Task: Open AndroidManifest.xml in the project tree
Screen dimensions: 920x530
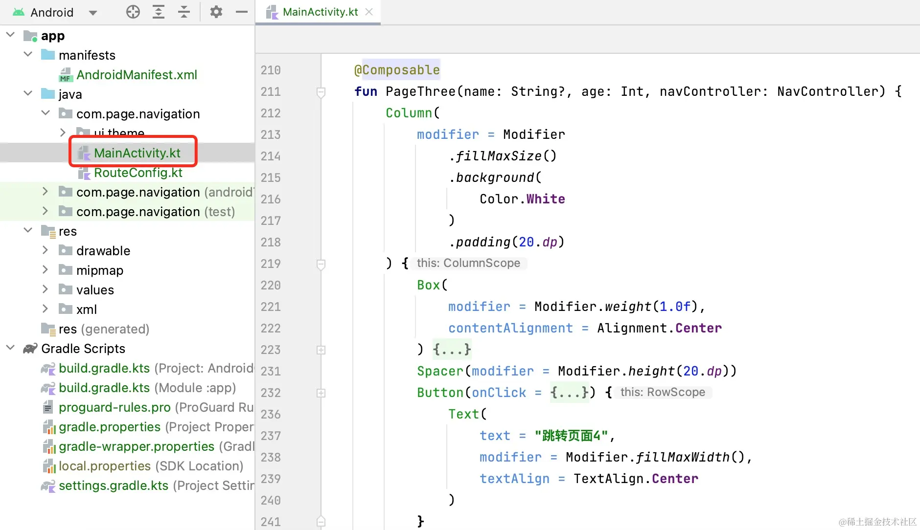Action: coord(137,75)
